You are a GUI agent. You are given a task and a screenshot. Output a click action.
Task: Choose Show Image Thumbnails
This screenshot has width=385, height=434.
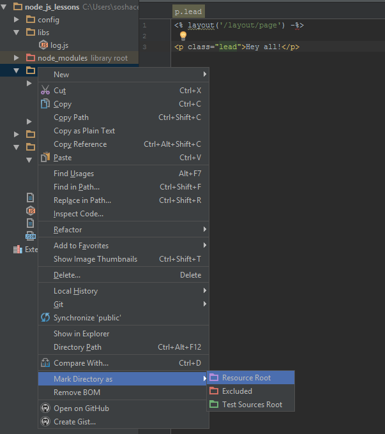pyautogui.click(x=123, y=259)
